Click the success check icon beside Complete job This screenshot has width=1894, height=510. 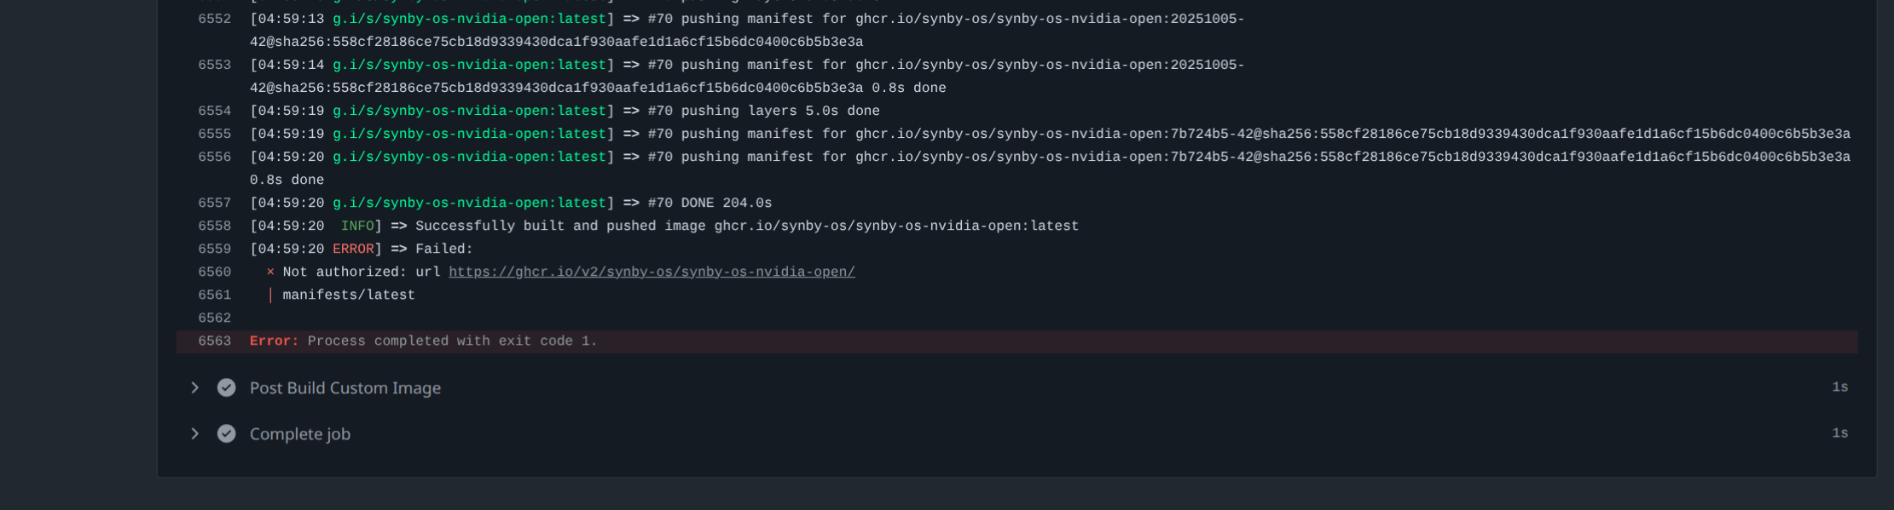[x=226, y=434]
